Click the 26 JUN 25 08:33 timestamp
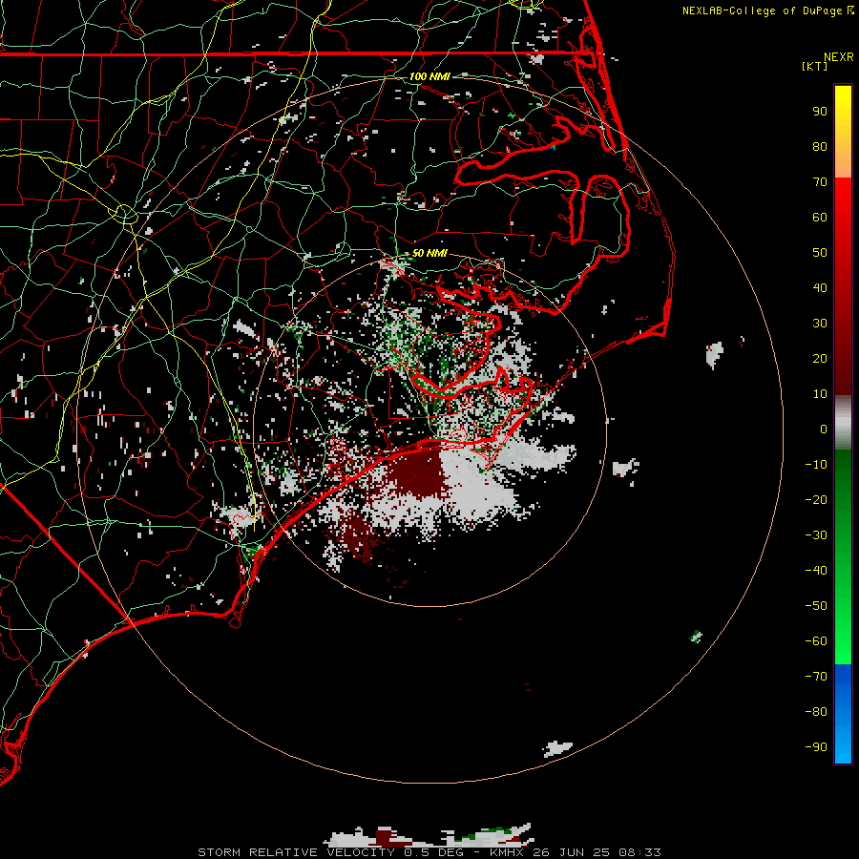859x859 pixels. coord(597,852)
